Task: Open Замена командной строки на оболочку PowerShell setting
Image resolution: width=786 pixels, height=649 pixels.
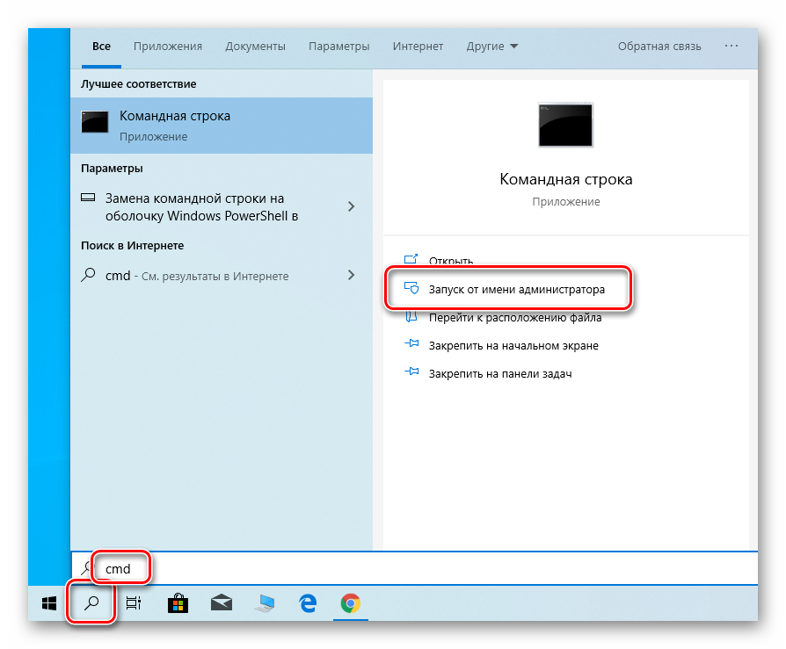Action: 201,207
